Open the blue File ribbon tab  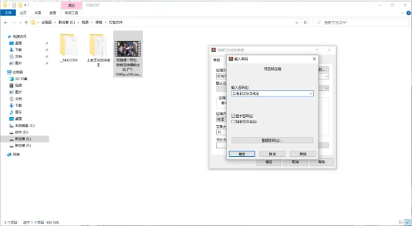pyautogui.click(x=8, y=12)
